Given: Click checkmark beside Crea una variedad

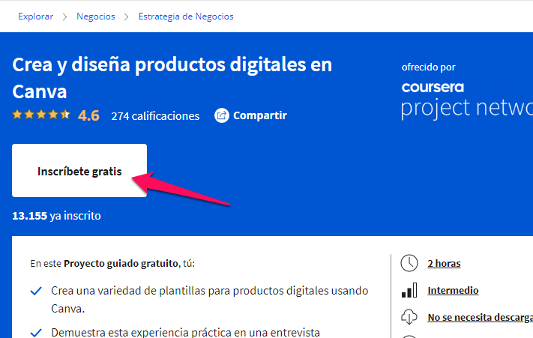Looking at the screenshot, I should 36,291.
